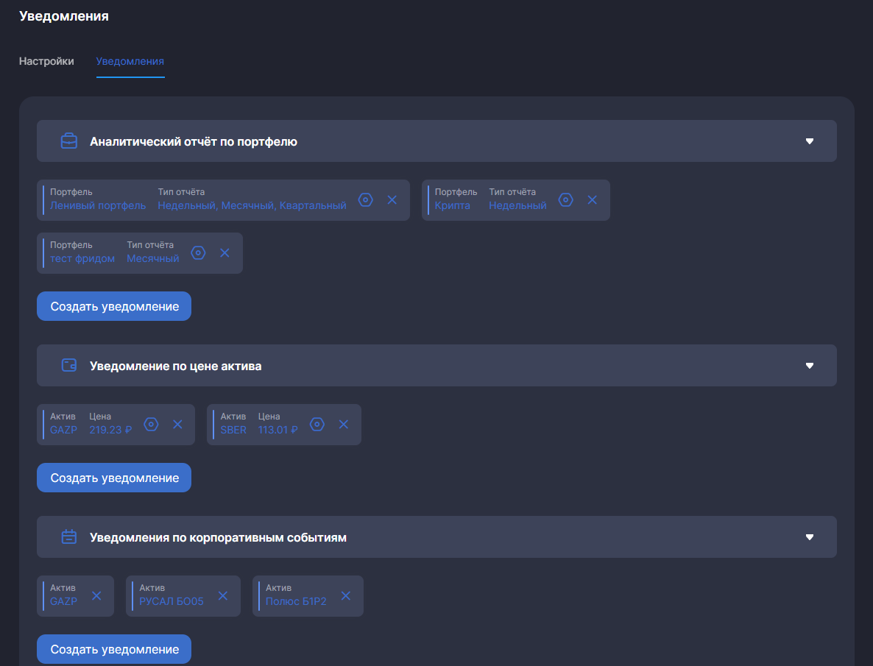Delete Полюс Б1Р2 corporate events notification
This screenshot has width=873, height=666.
point(346,596)
